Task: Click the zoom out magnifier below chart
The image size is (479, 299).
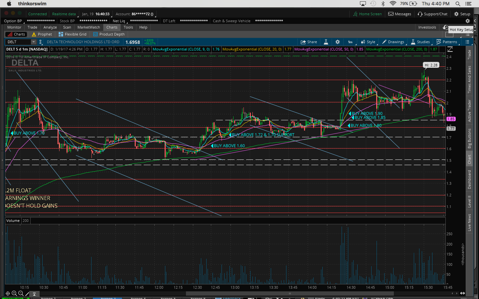Action: click(21, 293)
